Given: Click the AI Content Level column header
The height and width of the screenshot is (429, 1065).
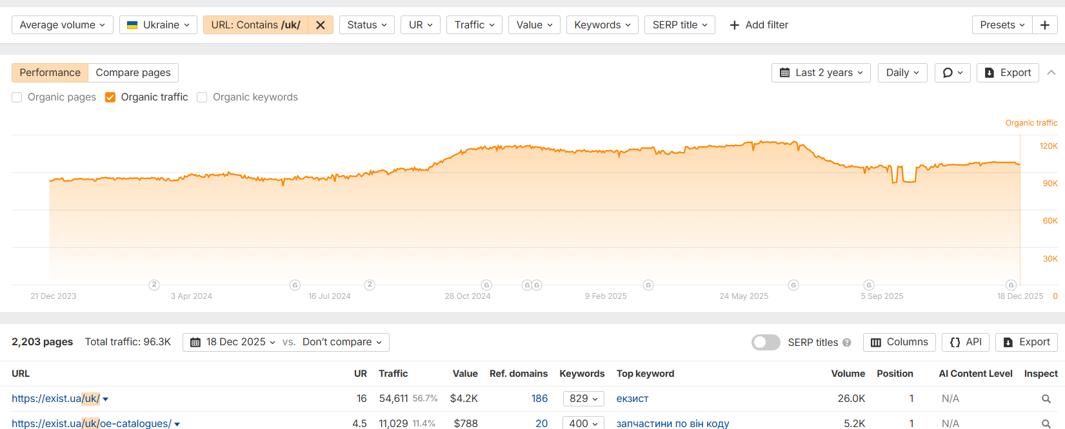Looking at the screenshot, I should pos(975,374).
